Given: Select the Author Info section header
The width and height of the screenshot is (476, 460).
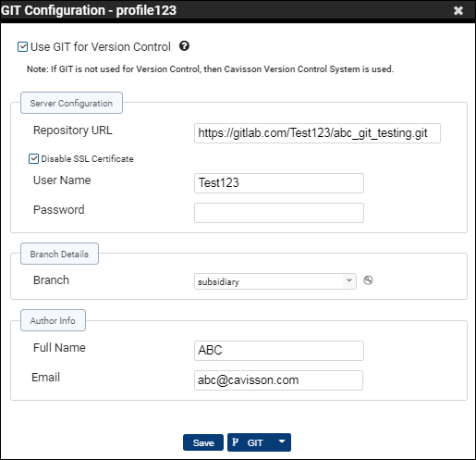Looking at the screenshot, I should pos(53,320).
